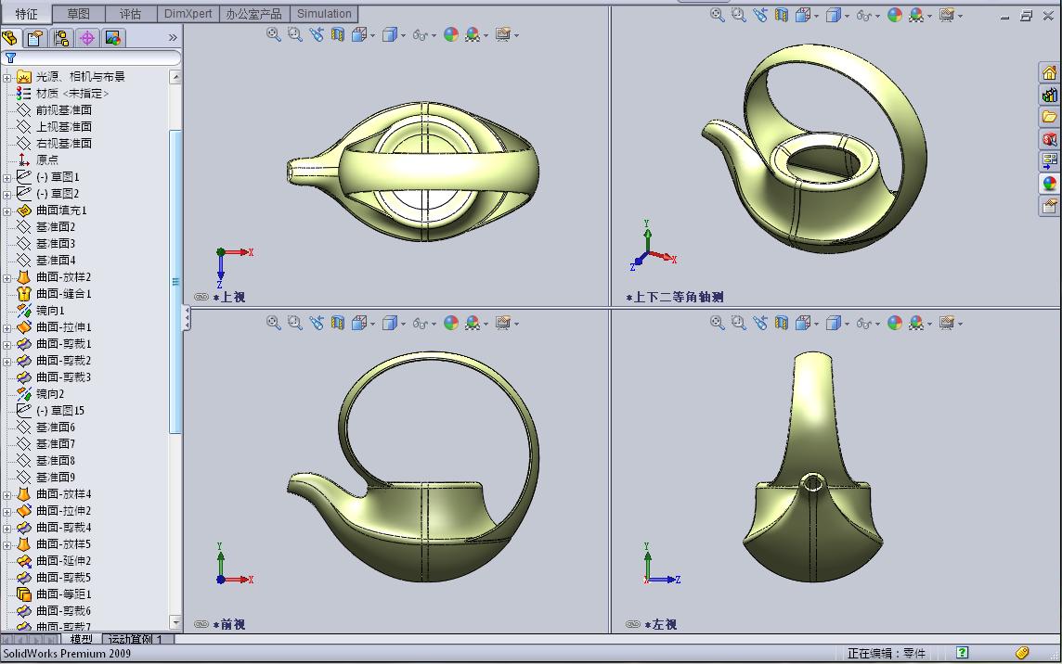The width and height of the screenshot is (1062, 664).
Task: Open File Explorer folder icon in task pane
Action: (1049, 117)
